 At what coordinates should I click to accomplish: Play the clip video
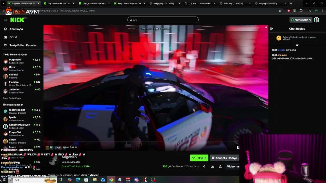pyautogui.click(x=51, y=147)
